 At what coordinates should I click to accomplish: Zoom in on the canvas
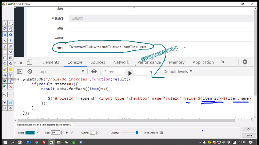click(x=5, y=103)
